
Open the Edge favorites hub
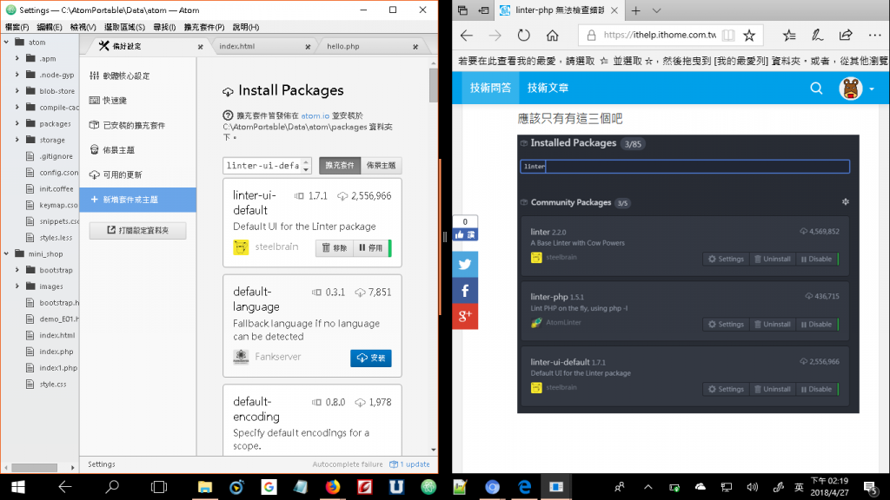(789, 35)
